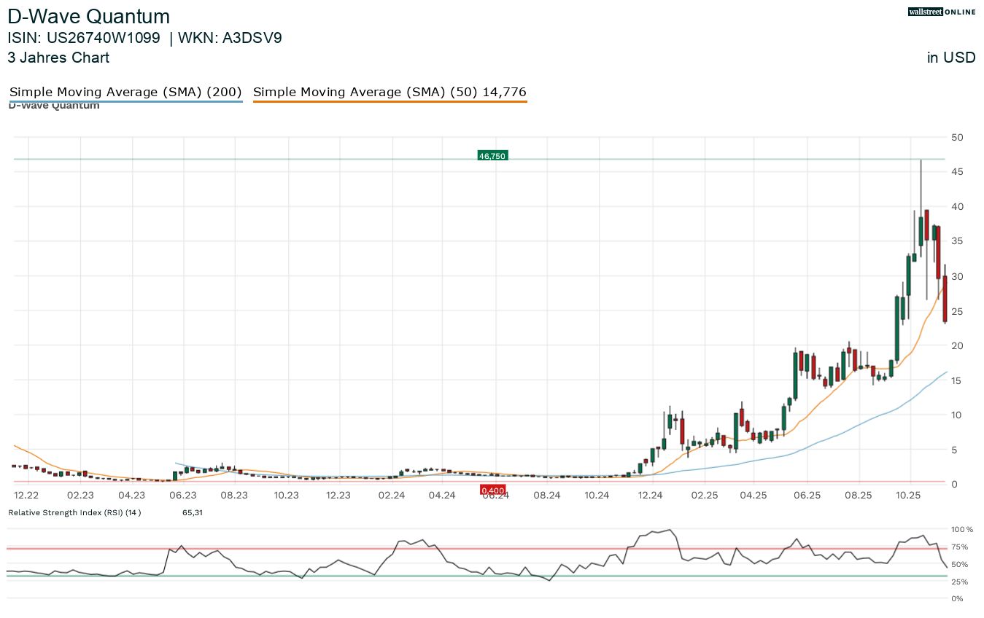The height and width of the screenshot is (618, 984).
Task: Click the green 46,750 high price marker
Action: click(492, 155)
